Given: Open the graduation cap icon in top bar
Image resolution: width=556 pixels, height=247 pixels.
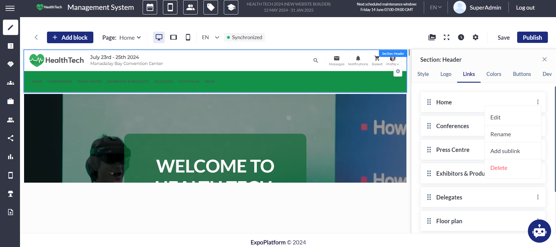Looking at the screenshot, I should click(231, 8).
